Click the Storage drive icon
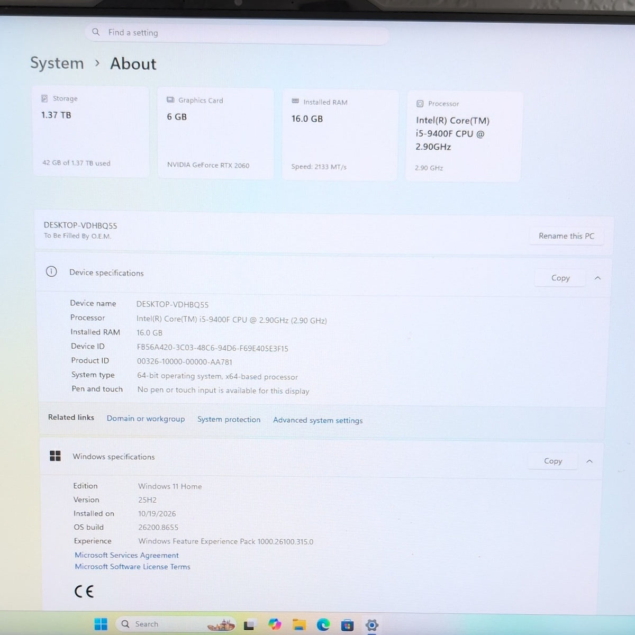Screen dimensions: 635x635 point(44,98)
